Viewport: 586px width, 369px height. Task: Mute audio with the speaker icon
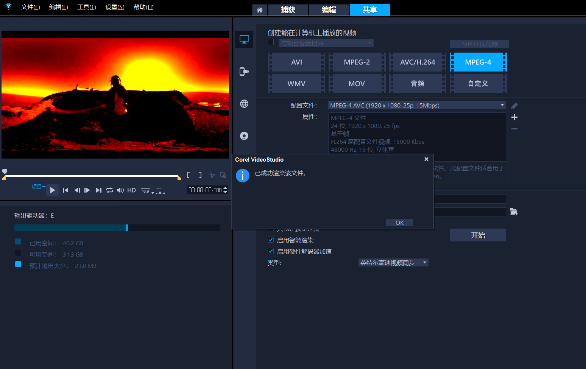click(120, 190)
